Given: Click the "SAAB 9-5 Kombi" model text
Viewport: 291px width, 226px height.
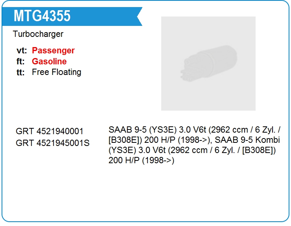Looking at the screenshot, I should coord(248,140).
